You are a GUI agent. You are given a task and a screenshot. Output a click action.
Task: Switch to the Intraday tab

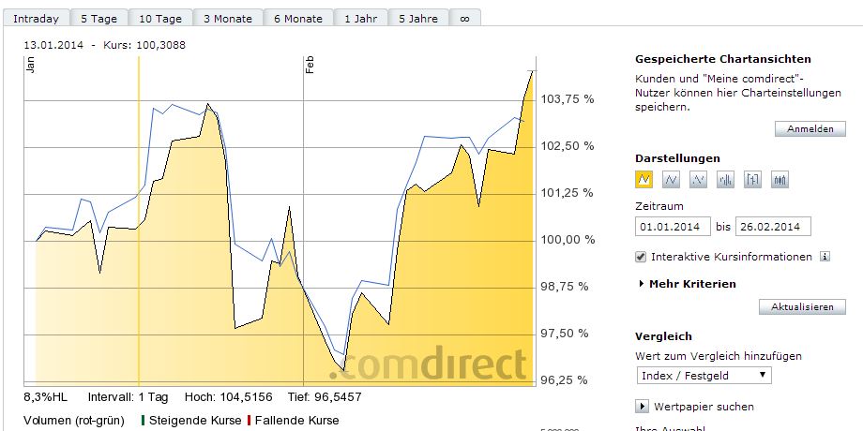(37, 19)
